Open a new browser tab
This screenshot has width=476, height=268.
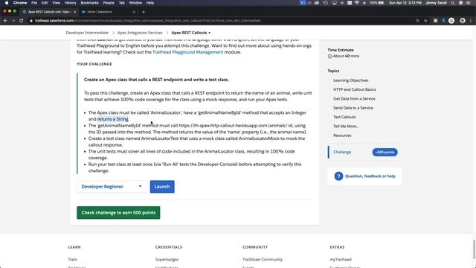coord(144,12)
